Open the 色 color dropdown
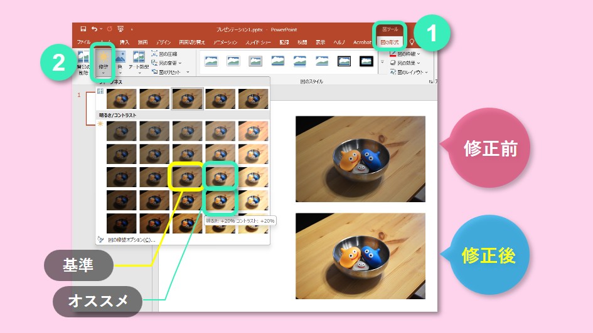The image size is (593, 333). [120, 62]
